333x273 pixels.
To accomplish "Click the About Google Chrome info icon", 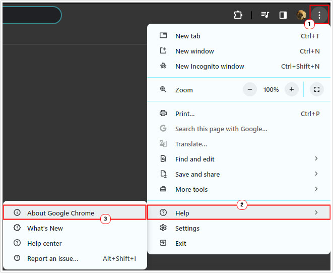I will [17, 212].
